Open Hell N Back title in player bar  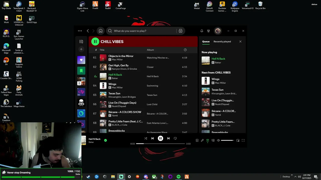coord(95,139)
